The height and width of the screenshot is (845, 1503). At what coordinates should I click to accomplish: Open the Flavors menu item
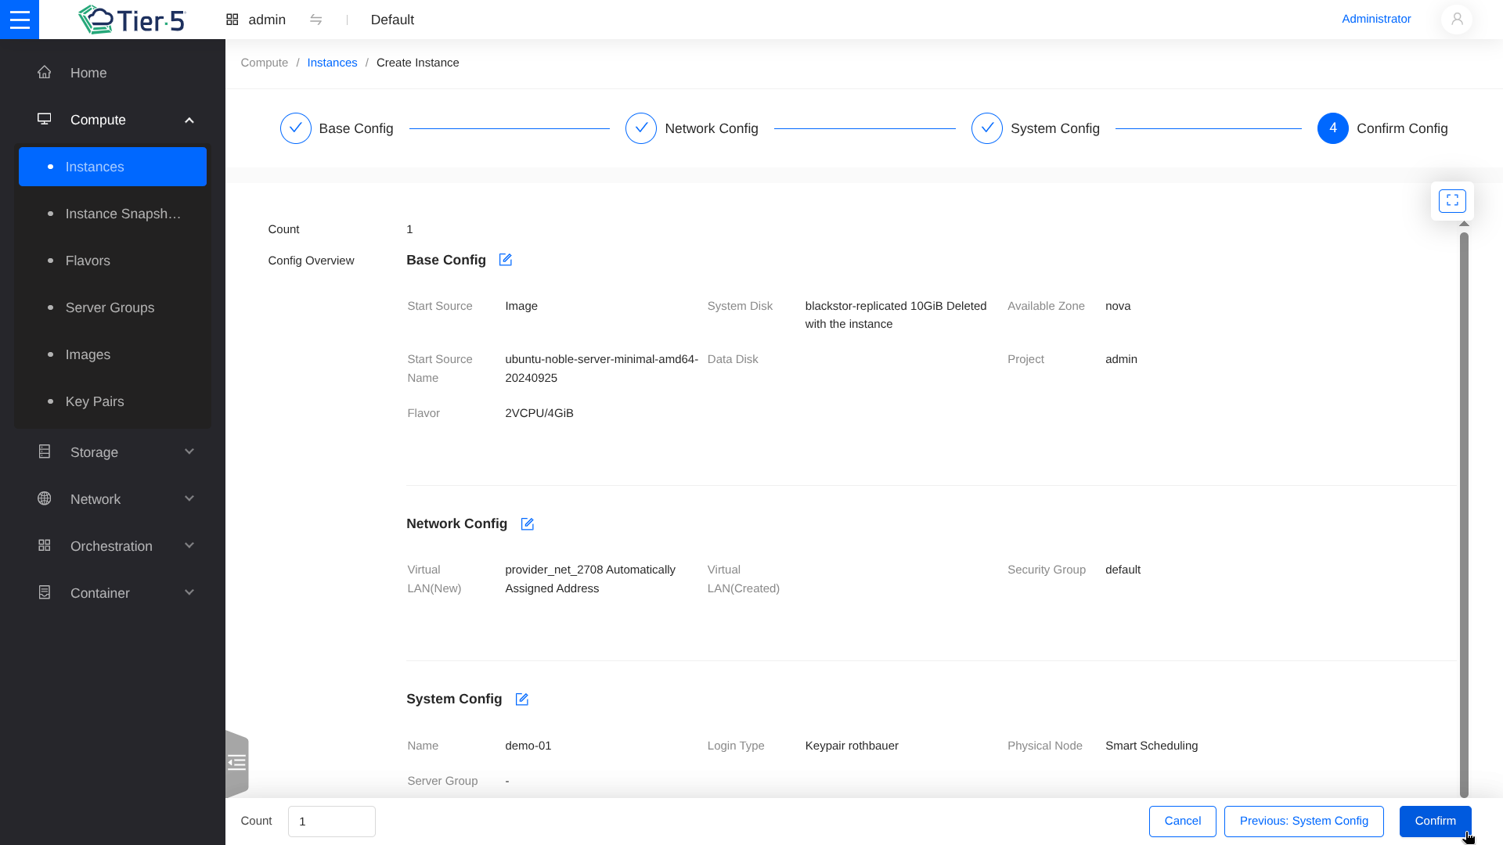tap(88, 261)
